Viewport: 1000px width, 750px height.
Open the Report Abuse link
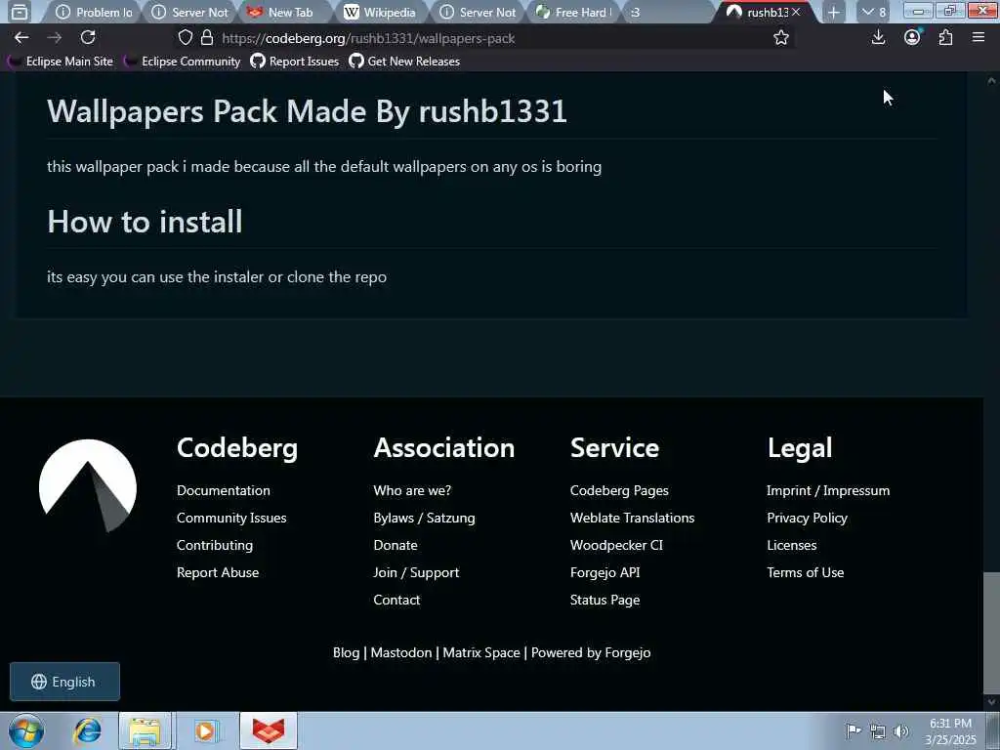[x=218, y=572]
